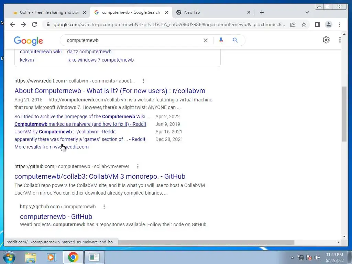352x264 pixels.
Task: Click 'More results from www.reddit.com'
Action: [x=52, y=147]
